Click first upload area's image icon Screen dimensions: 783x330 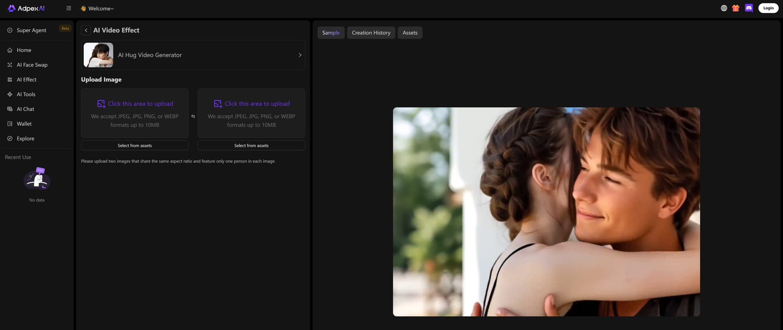101,104
